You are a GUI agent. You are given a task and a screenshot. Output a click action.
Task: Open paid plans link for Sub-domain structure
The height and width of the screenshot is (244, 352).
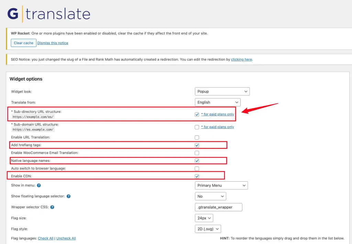tap(218, 127)
